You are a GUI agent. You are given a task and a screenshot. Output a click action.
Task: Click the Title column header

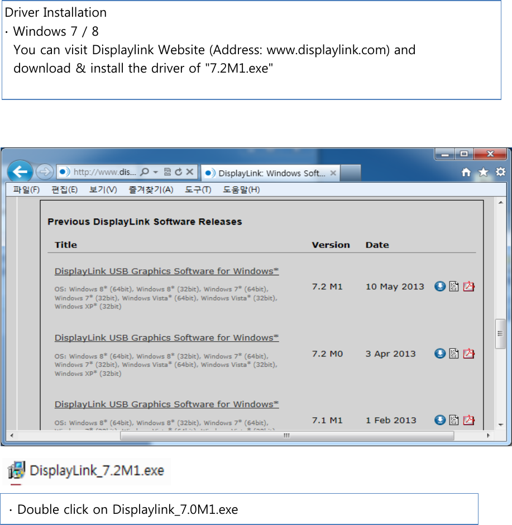click(65, 245)
